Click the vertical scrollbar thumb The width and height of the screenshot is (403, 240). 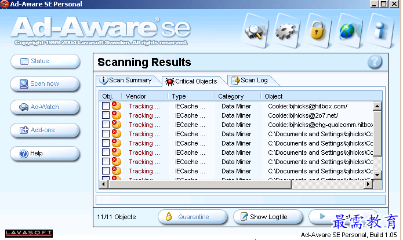[x=377, y=133]
